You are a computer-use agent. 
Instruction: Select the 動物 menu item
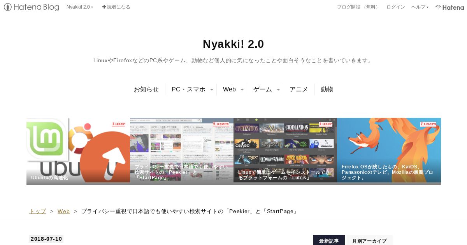(x=327, y=89)
